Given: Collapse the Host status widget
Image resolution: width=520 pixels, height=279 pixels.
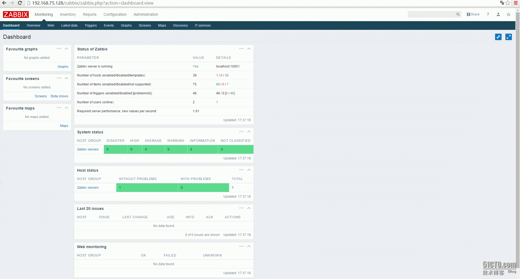Looking at the screenshot, I should tap(249, 170).
